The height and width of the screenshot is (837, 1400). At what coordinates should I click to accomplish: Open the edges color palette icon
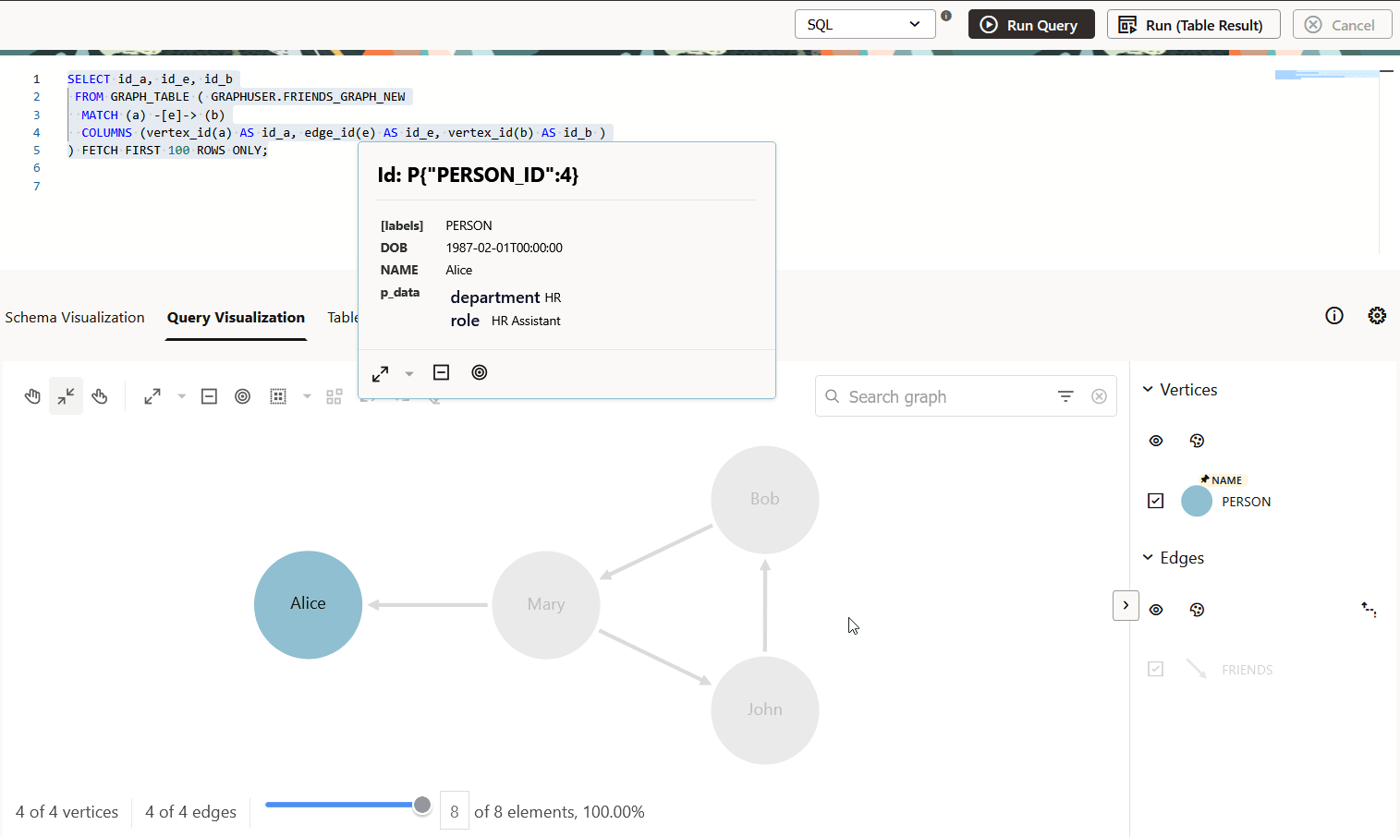click(1197, 610)
